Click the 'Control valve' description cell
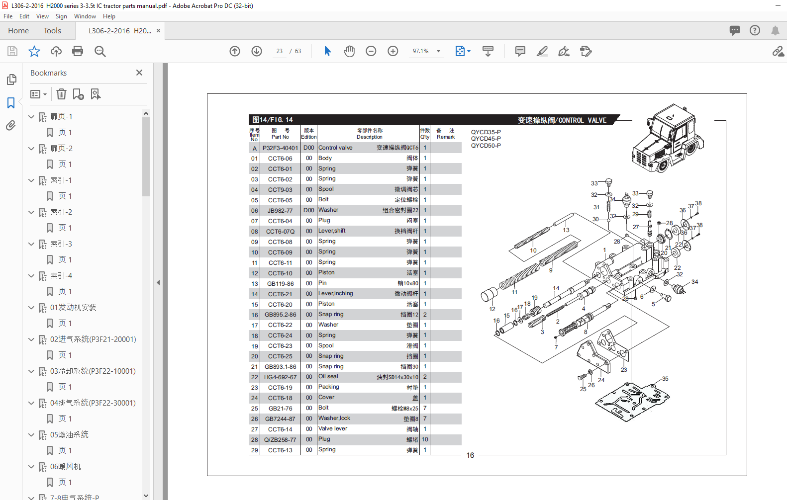Image resolution: width=787 pixels, height=500 pixels. [x=335, y=148]
